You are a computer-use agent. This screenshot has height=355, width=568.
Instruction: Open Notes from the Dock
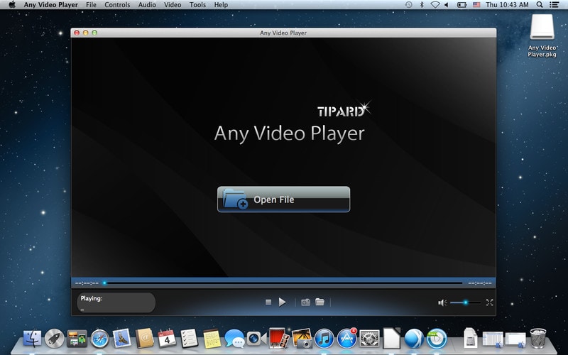212,339
